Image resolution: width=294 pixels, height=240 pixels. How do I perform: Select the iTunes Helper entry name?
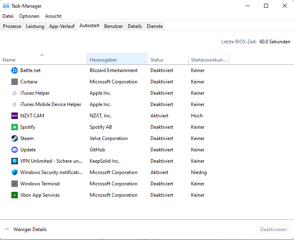pos(35,93)
